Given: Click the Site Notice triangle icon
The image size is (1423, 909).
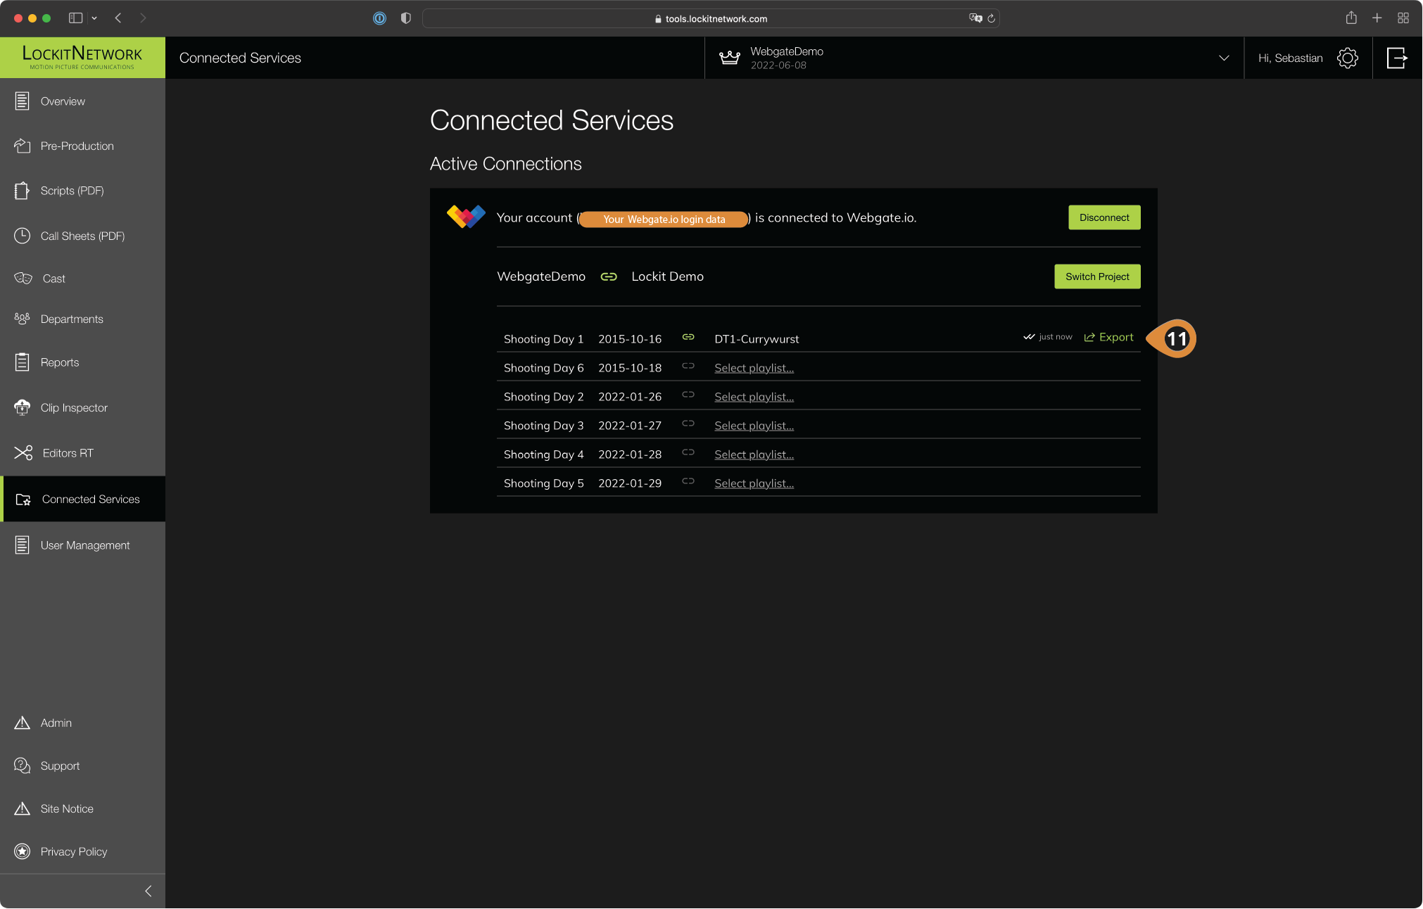Looking at the screenshot, I should point(23,808).
